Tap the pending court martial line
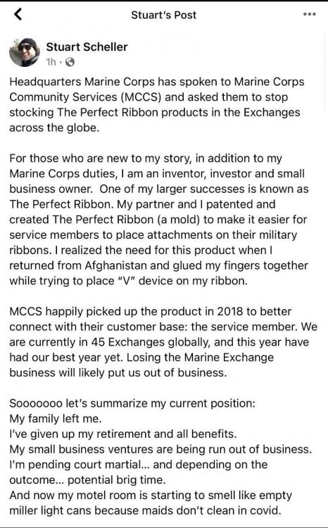 point(139,472)
